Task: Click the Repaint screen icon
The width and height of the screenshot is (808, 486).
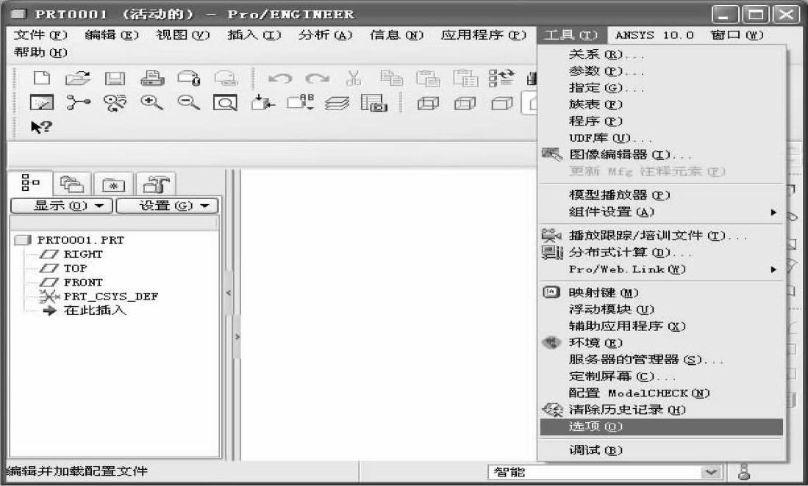Action: click(42, 103)
